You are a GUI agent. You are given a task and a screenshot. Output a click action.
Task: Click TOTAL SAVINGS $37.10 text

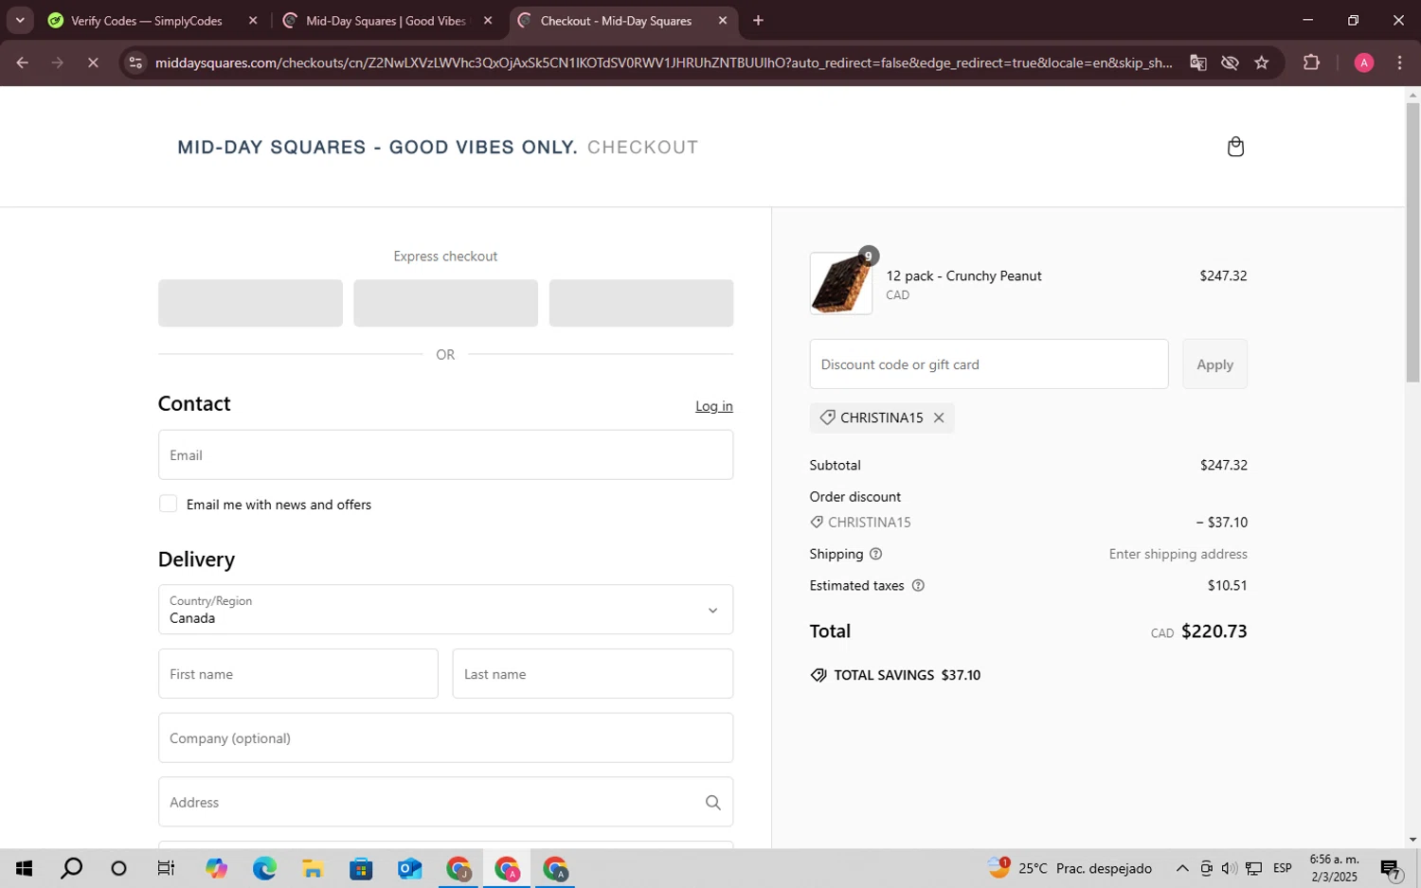coord(907,676)
